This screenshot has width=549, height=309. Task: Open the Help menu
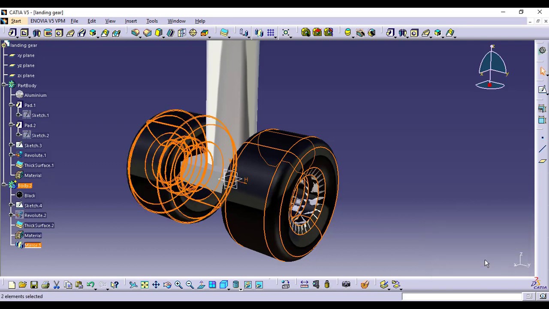click(x=200, y=21)
